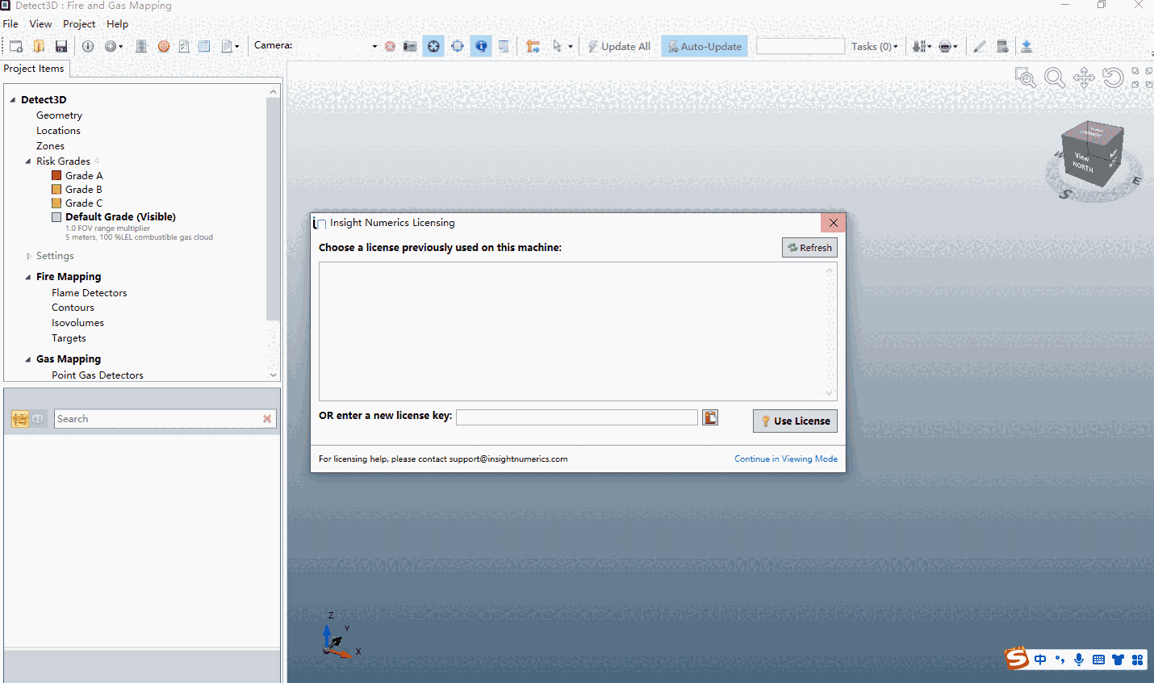Click the Refresh button in licensing dialog
Viewport: 1154px width, 683px height.
[x=809, y=248]
